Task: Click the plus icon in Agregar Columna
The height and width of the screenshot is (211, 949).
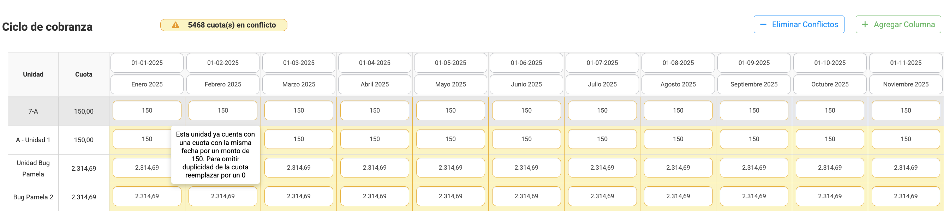Action: coord(865,24)
